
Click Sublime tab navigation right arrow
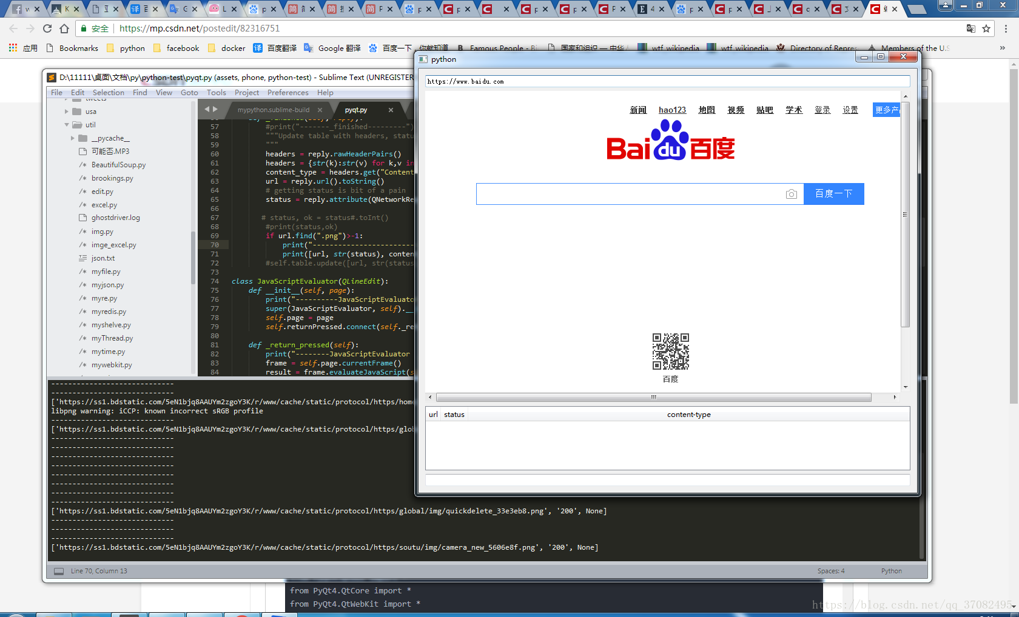(x=214, y=109)
